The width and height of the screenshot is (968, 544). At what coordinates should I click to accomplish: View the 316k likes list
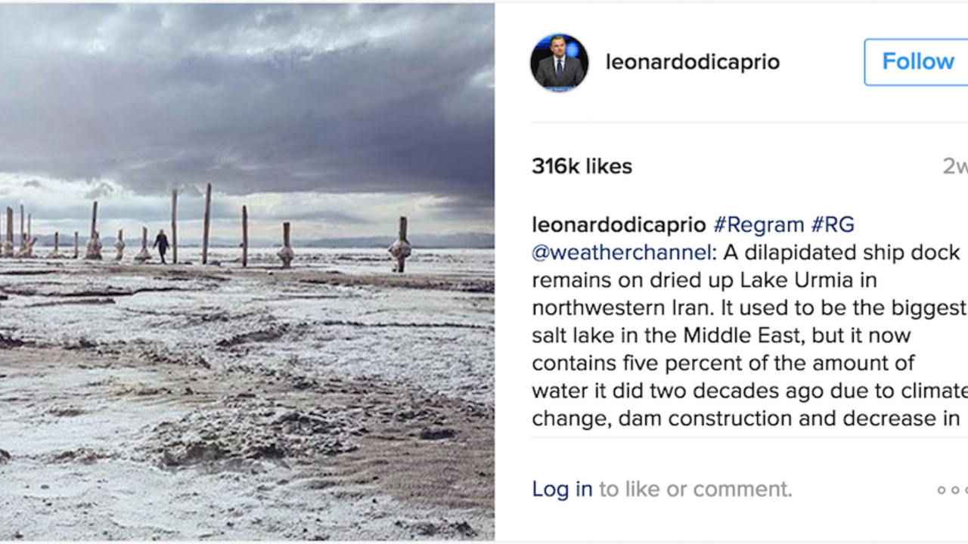click(x=582, y=166)
